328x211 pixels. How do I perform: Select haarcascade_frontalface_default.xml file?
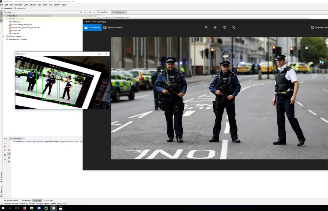25,28
